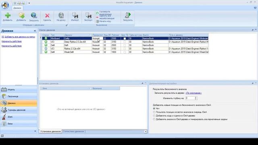Pin the Список движков panel
This screenshot has width=258, height=145.
pos(253,30)
